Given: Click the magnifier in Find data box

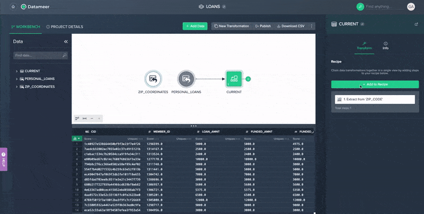Looking at the screenshot, I should pyautogui.click(x=64, y=55).
